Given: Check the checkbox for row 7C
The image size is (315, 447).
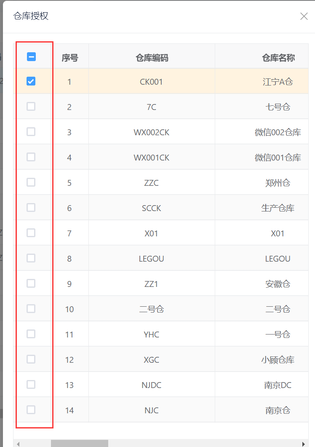Looking at the screenshot, I should 31,107.
